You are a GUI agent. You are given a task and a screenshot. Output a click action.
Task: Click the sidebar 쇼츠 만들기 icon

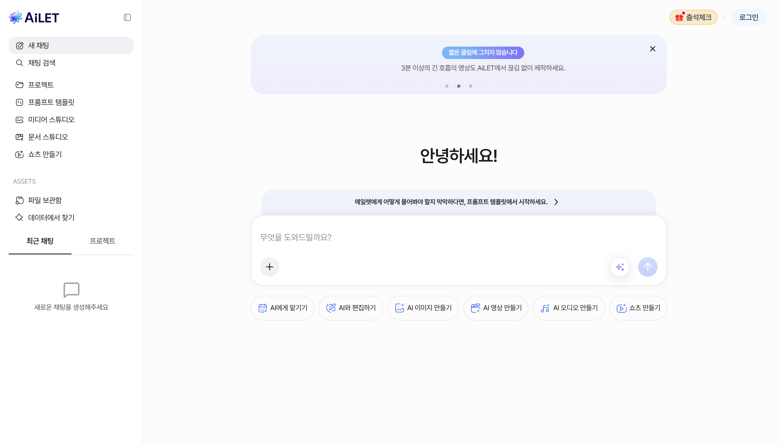[x=19, y=154]
